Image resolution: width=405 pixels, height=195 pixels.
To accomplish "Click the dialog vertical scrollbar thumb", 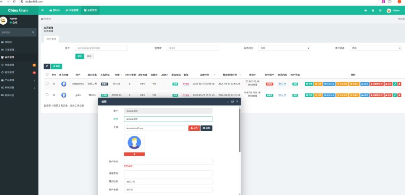I will pos(239,130).
